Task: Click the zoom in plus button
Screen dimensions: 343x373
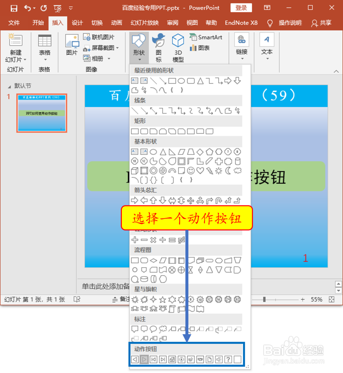Action: point(303,299)
